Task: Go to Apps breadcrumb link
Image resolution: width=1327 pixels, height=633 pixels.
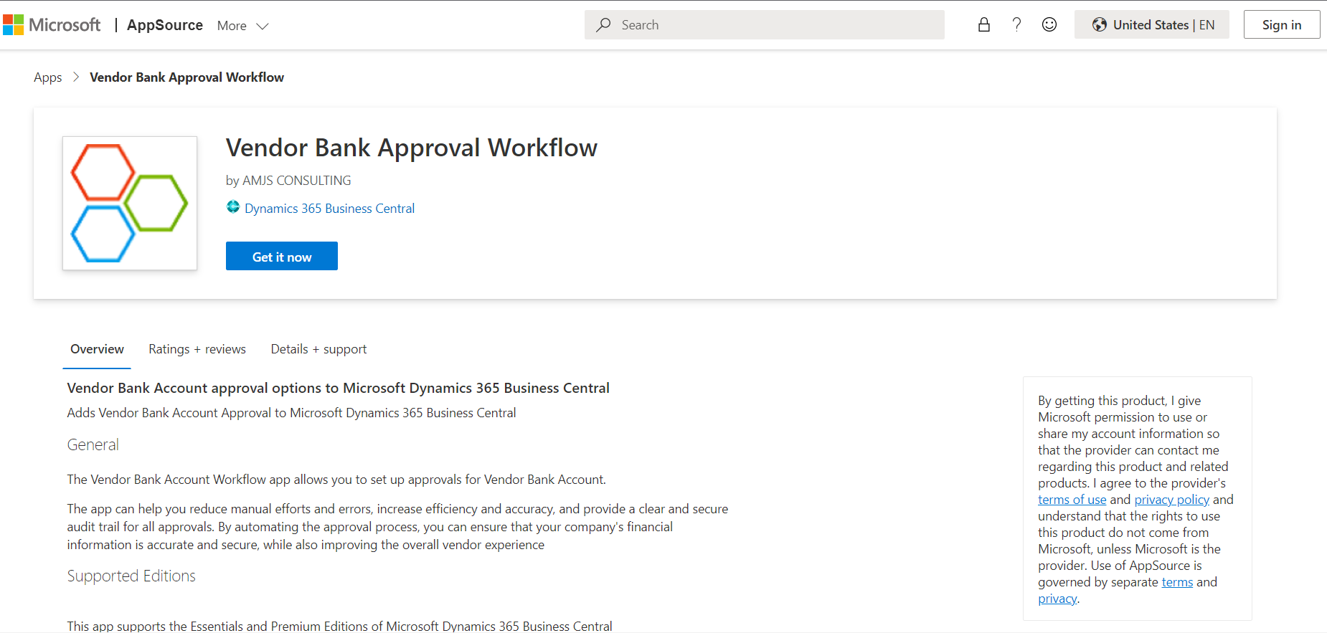Action: (x=48, y=77)
